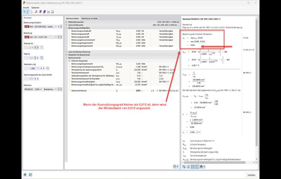The height and width of the screenshot is (179, 281).
Task: Go to previous Stabstelle x
Action: (x=41, y=69)
